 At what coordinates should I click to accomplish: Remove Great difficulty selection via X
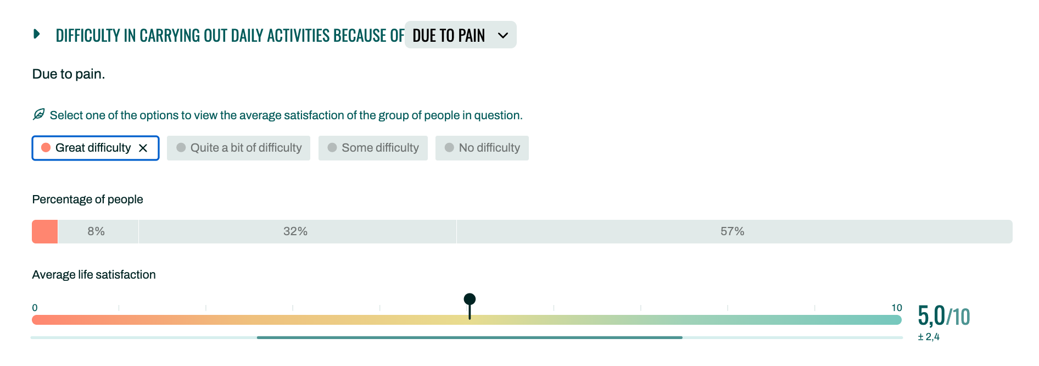143,148
